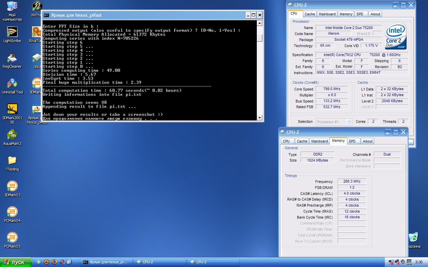Activate the first CPU-Z taskbar button
The image size is (428, 267).
point(160,262)
